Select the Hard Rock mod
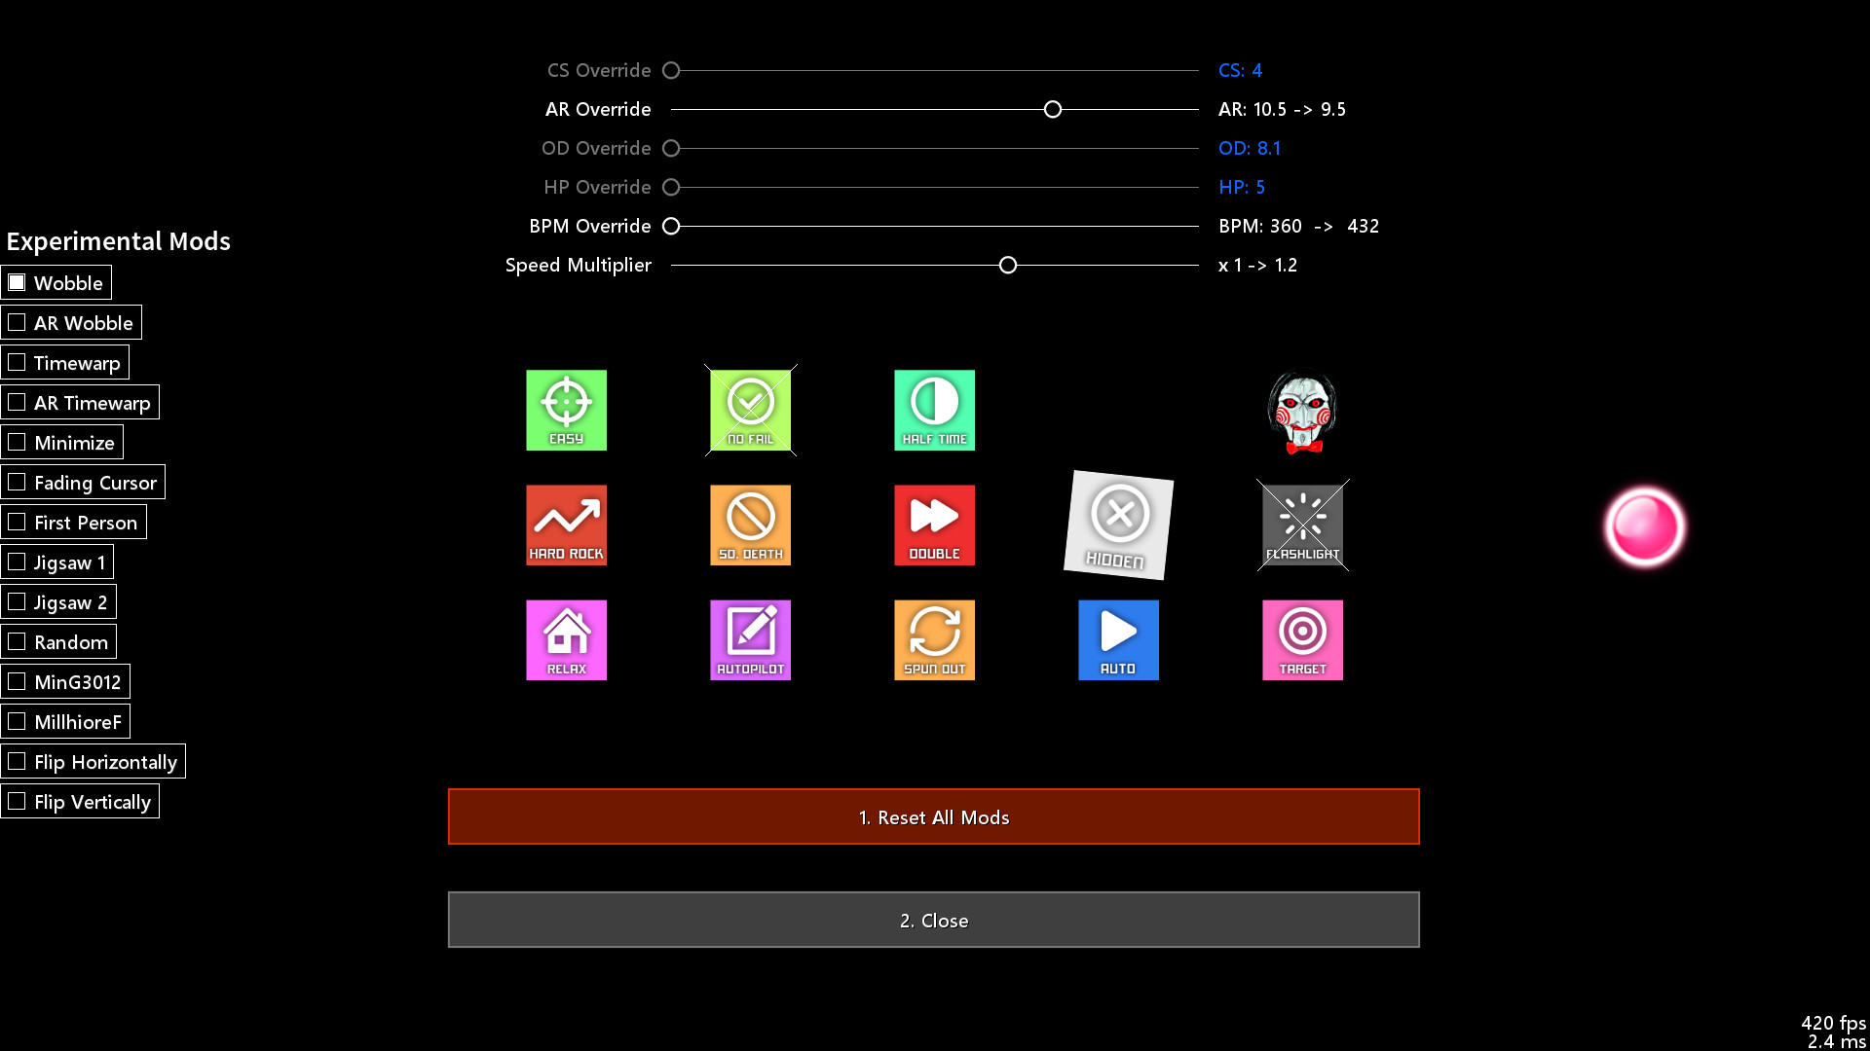This screenshot has height=1051, width=1870. click(x=567, y=524)
